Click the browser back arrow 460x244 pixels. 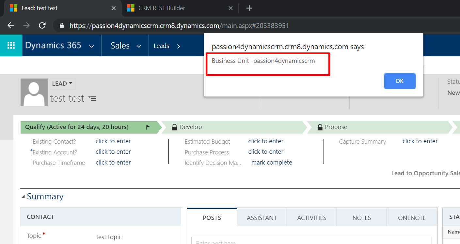pyautogui.click(x=11, y=25)
